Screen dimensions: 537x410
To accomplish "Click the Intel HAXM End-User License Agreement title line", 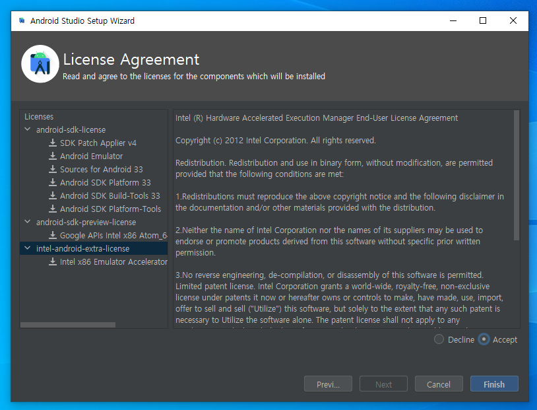I will coord(317,118).
